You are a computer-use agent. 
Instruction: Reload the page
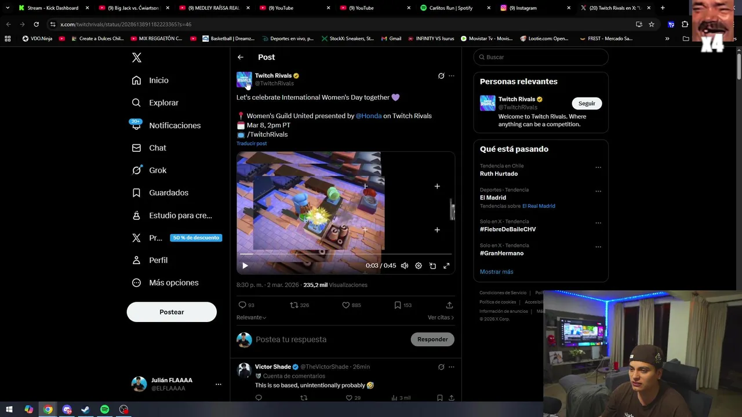(36, 24)
